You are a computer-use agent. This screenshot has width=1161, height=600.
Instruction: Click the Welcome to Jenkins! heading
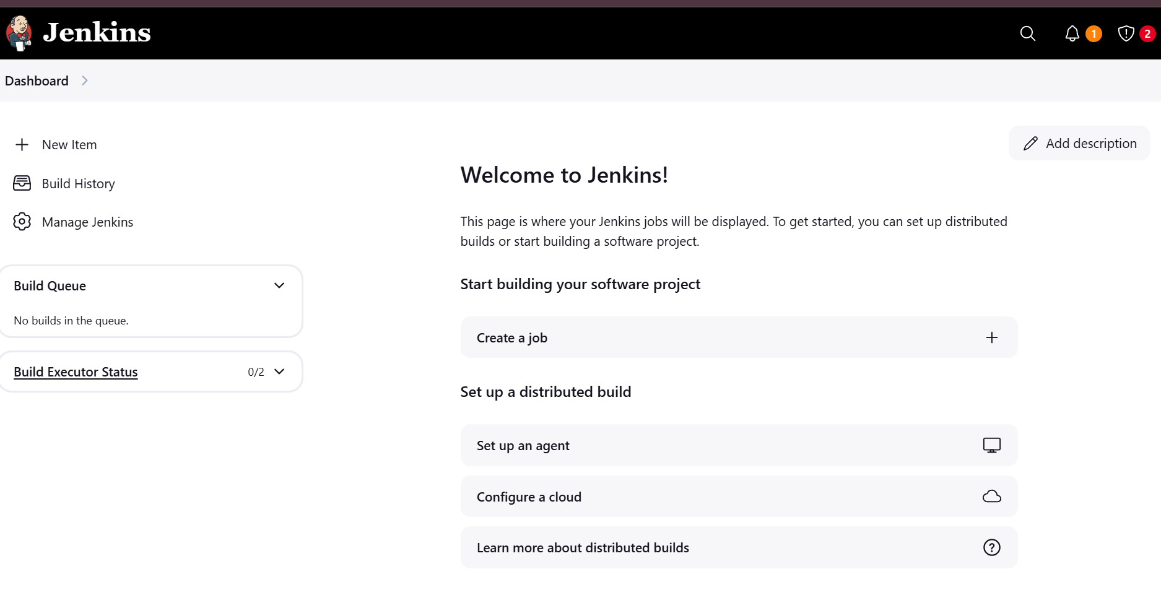pos(564,175)
